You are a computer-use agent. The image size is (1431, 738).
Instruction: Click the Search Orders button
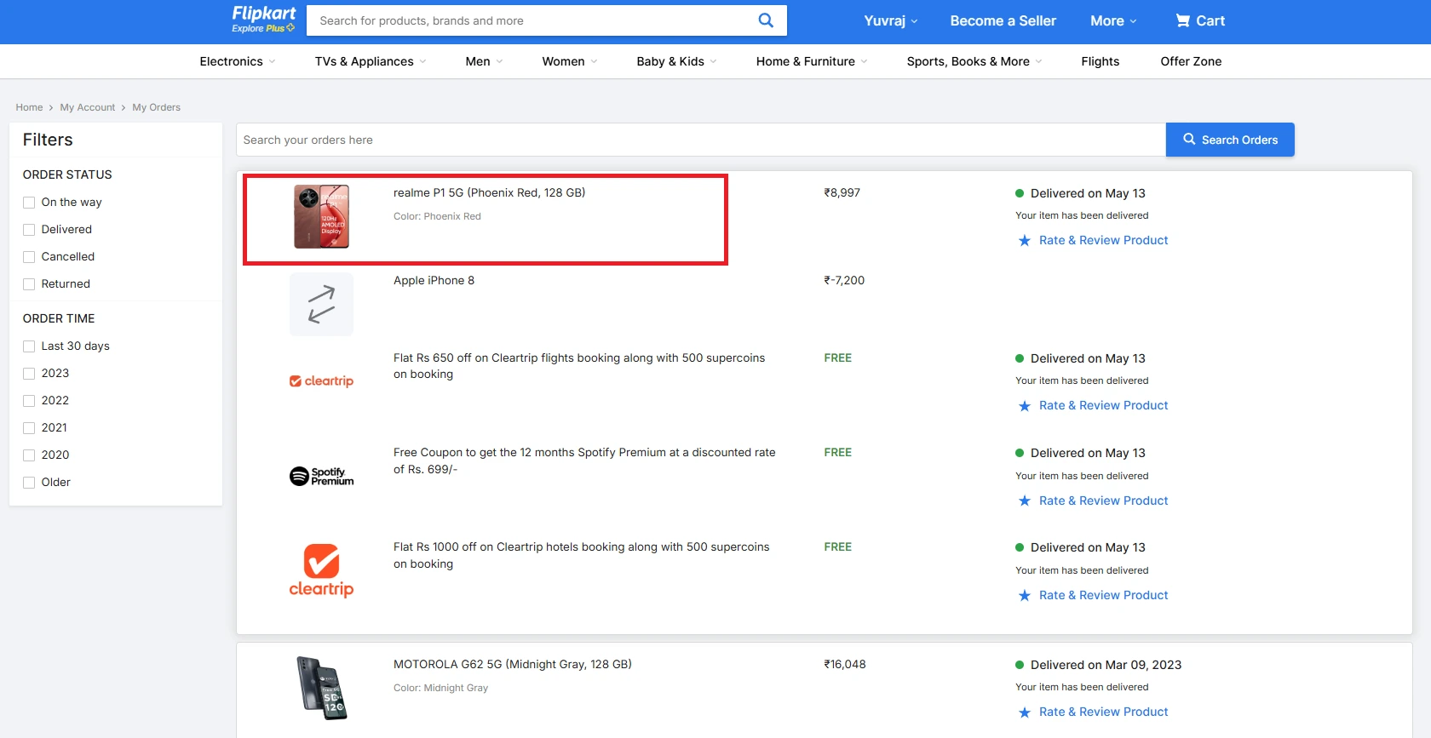(1230, 140)
